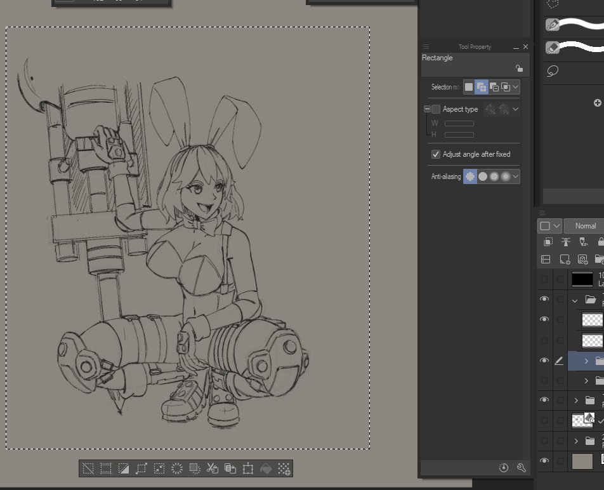Select Add to selection mode icon
604x490 pixels.
tap(482, 87)
